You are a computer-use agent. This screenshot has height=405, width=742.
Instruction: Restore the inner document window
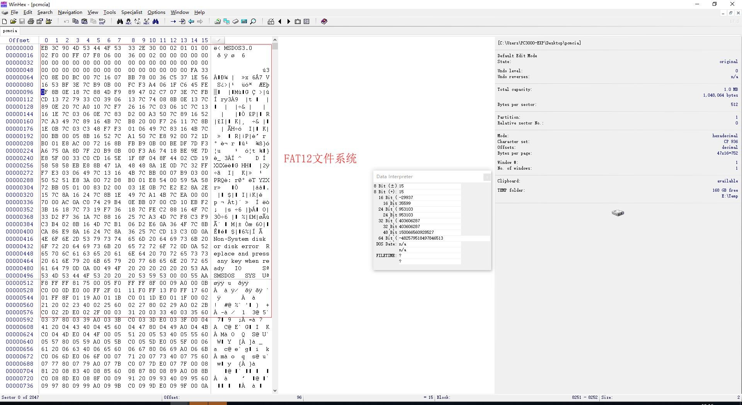730,13
